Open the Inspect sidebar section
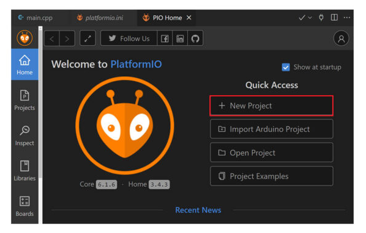 tap(24, 136)
